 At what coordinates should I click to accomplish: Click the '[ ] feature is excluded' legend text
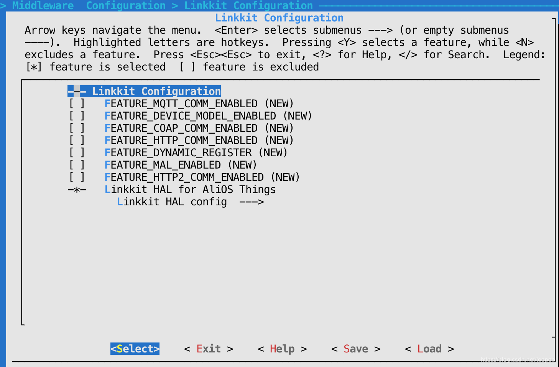coord(249,67)
